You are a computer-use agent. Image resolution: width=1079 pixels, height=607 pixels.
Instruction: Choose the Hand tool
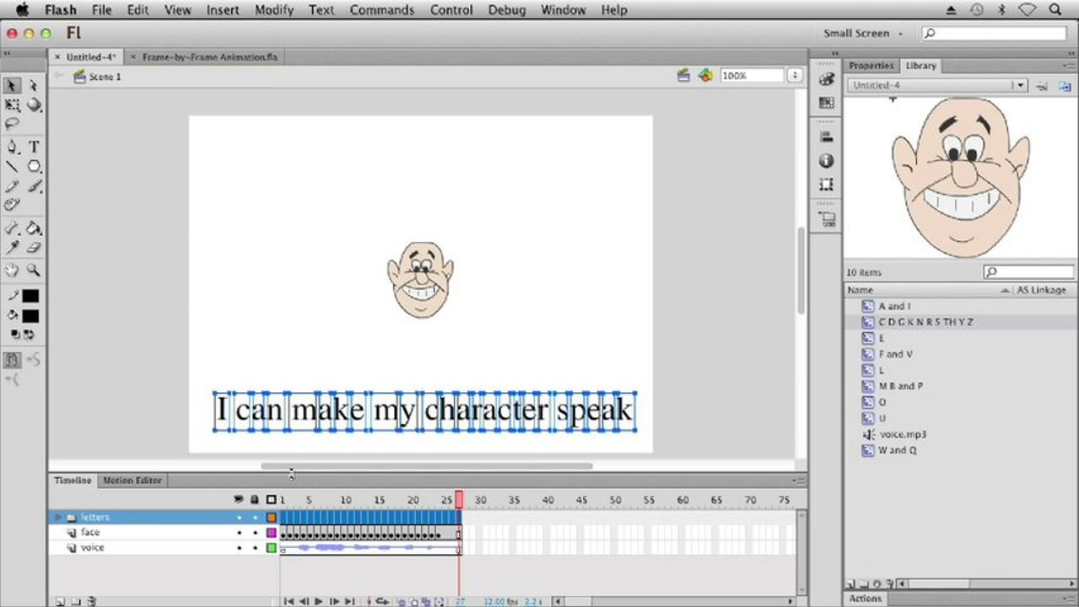(x=12, y=271)
